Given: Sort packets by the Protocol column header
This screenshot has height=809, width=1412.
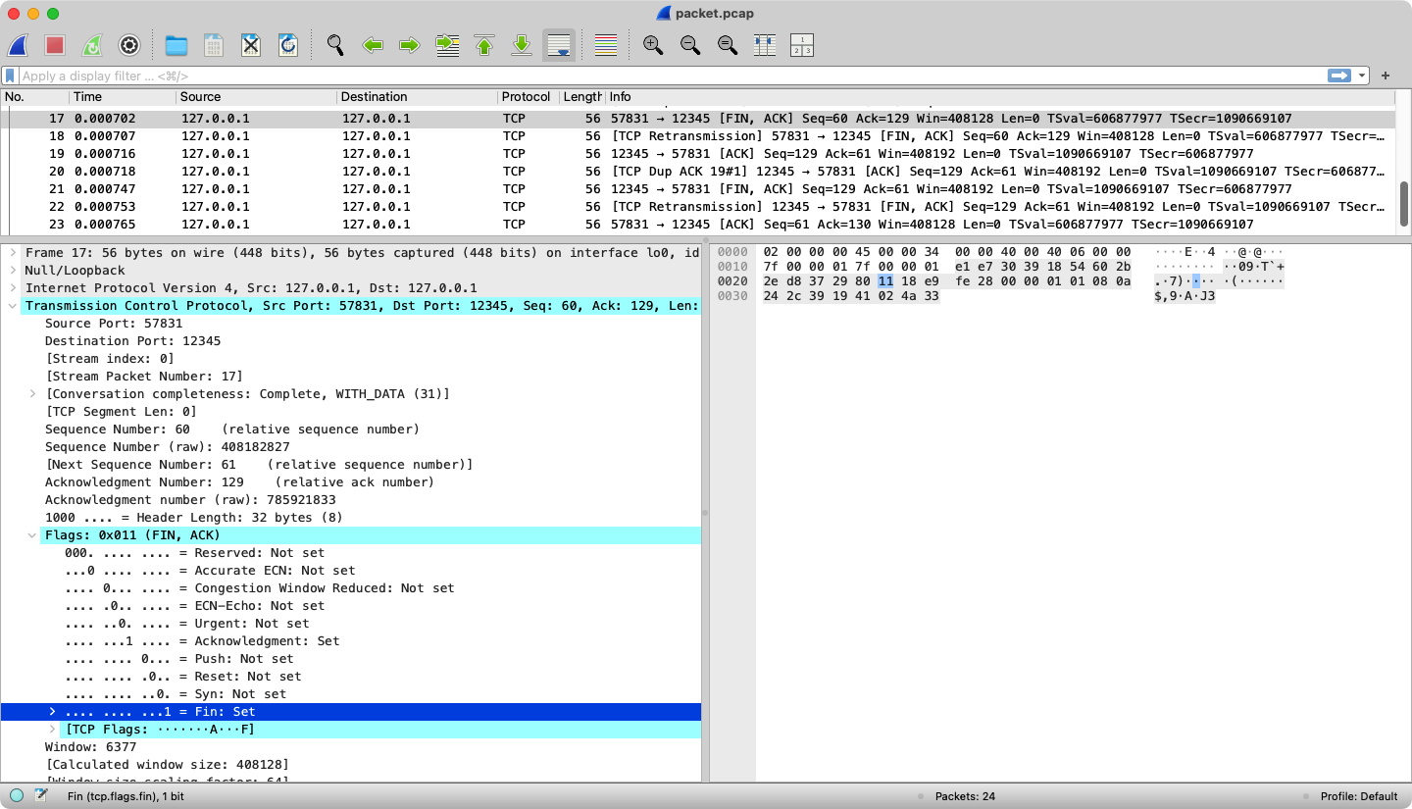Looking at the screenshot, I should (526, 97).
